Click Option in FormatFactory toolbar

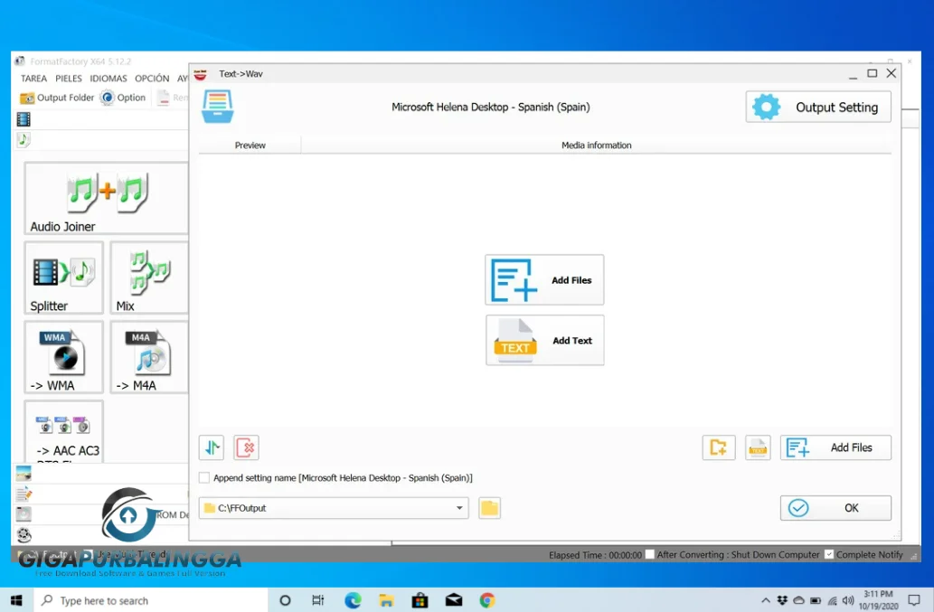click(123, 98)
